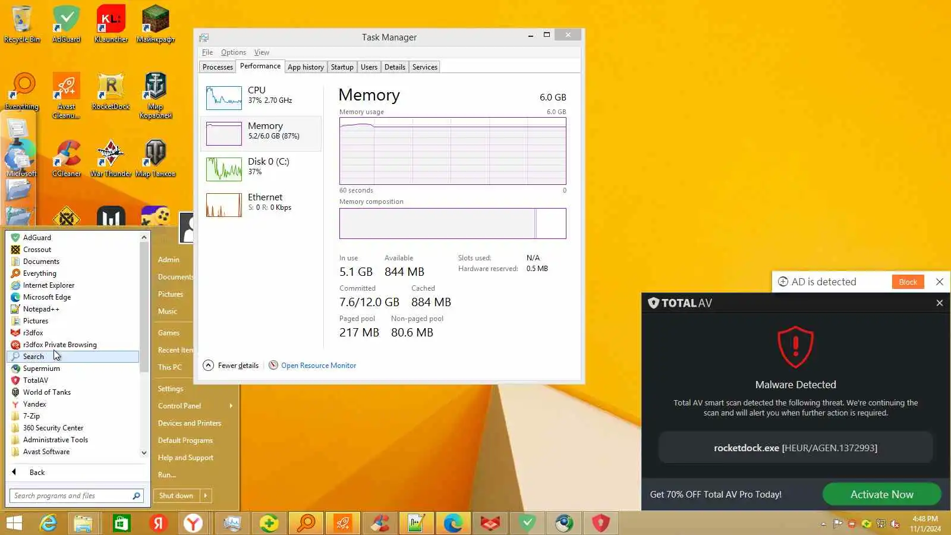Open the Options menu in Task Manager
This screenshot has width=951, height=535.
[234, 52]
